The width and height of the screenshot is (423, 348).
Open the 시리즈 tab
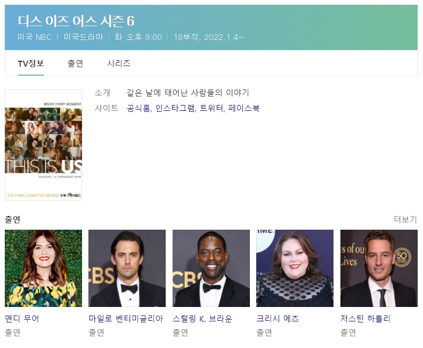click(119, 63)
